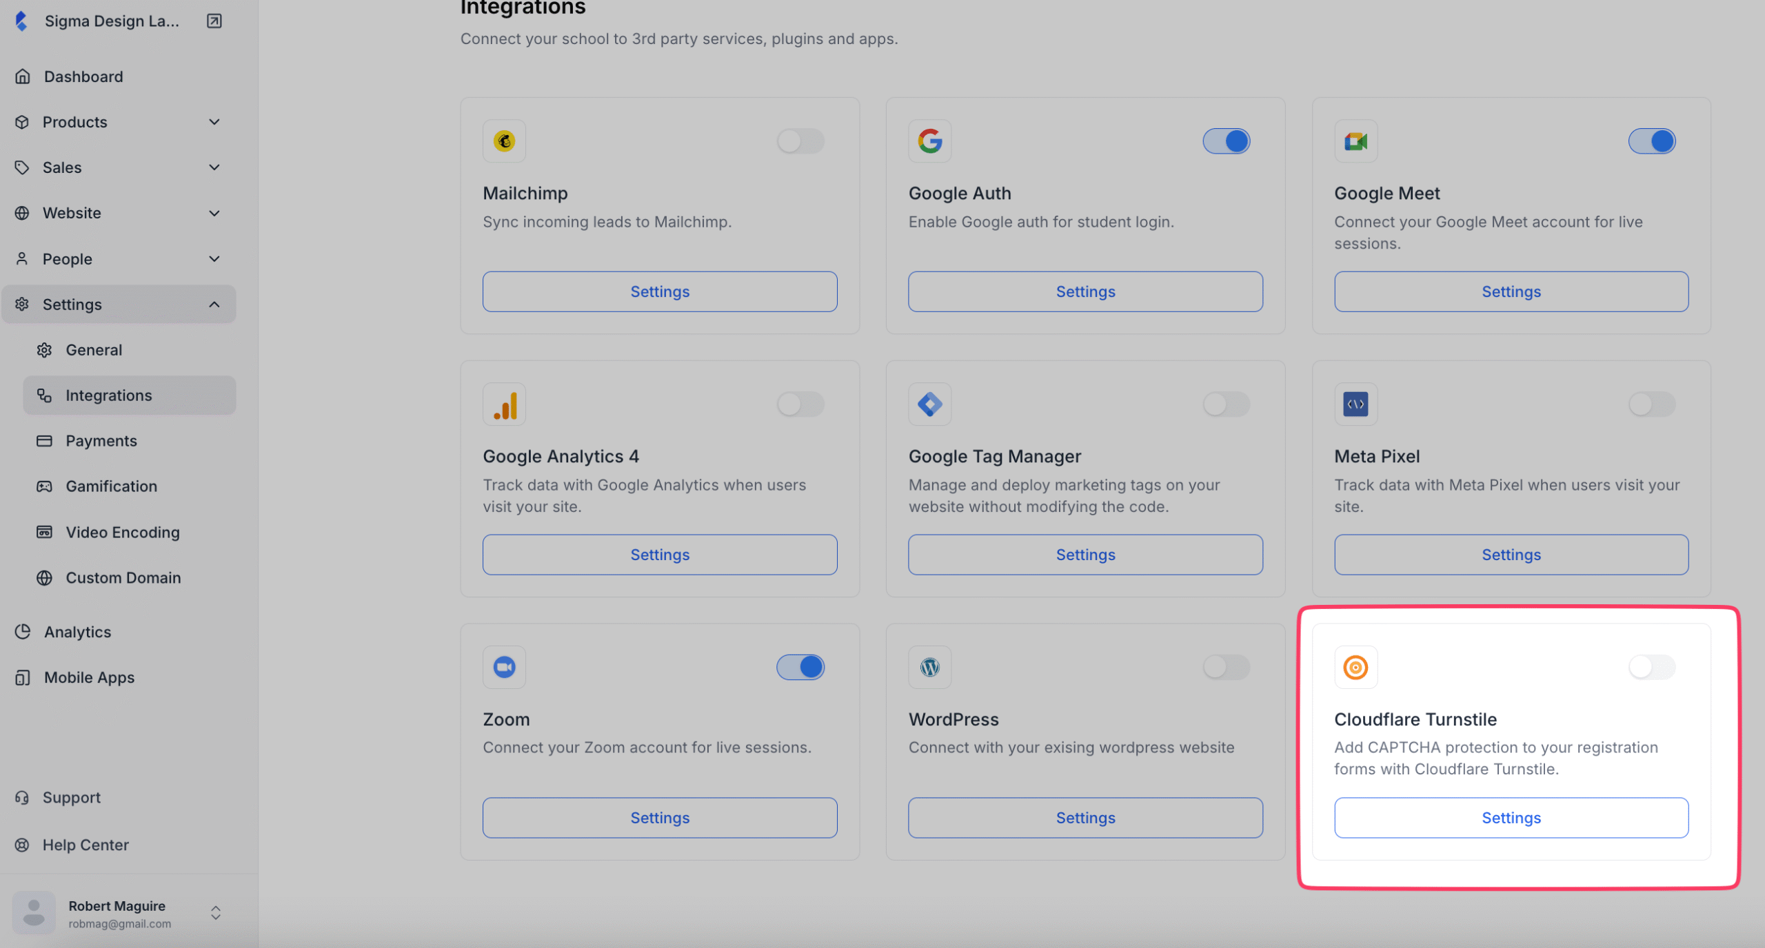Enable the Meta Pixel tracking toggle
This screenshot has height=948, width=1765.
pos(1653,404)
